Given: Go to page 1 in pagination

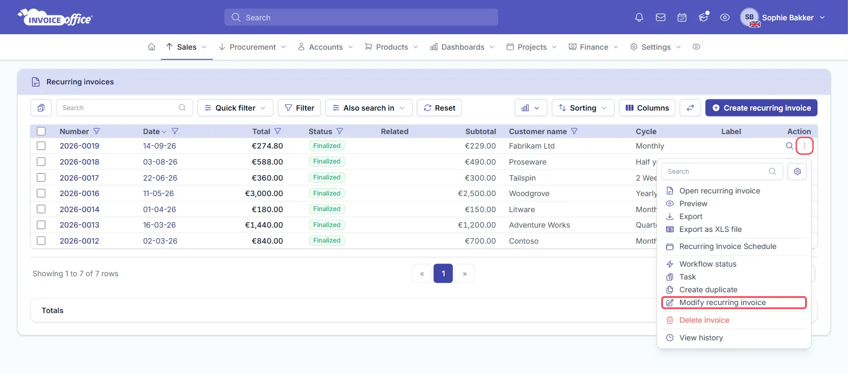Looking at the screenshot, I should tap(443, 274).
